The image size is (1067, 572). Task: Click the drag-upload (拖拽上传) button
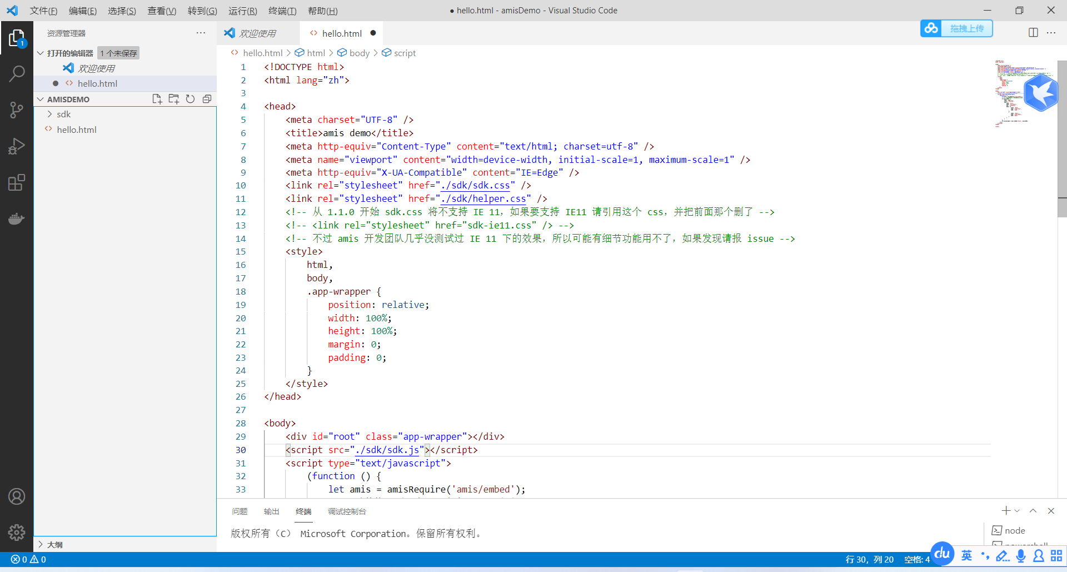[x=967, y=28]
